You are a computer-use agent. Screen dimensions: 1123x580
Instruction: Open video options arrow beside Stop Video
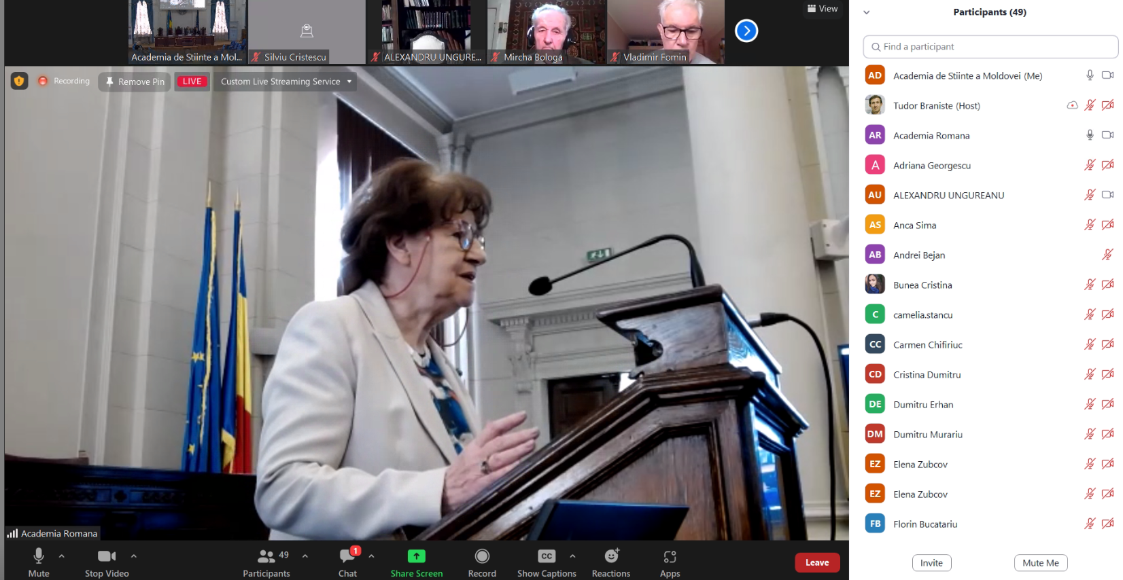tap(134, 556)
